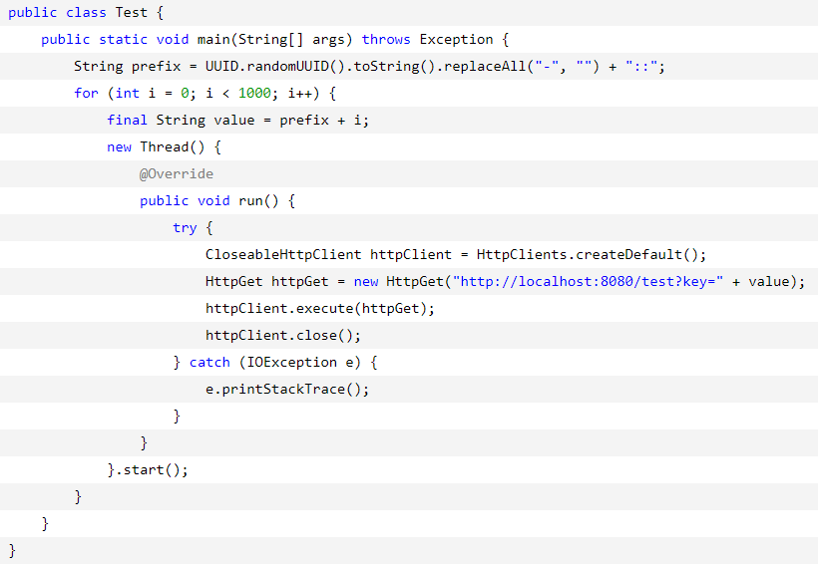Click 'catch (IOException e)' clause
Viewport: 818px width, 565px height.
(275, 363)
